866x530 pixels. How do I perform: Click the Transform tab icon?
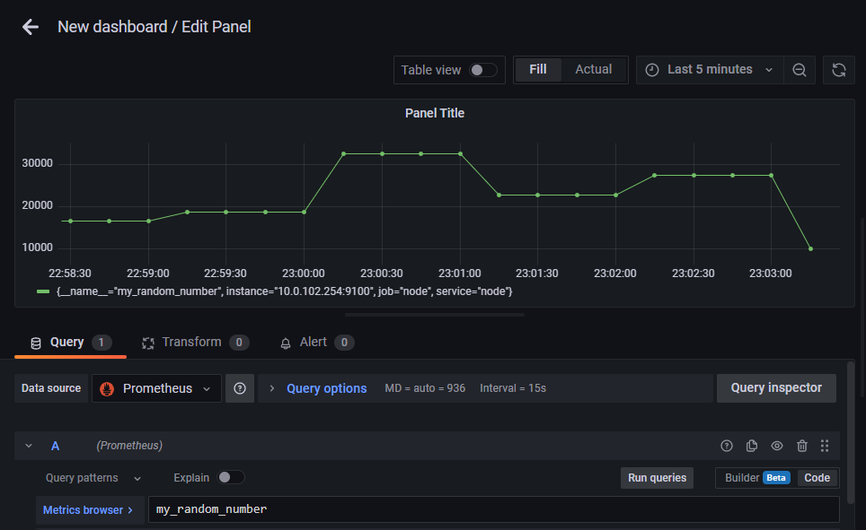(148, 343)
